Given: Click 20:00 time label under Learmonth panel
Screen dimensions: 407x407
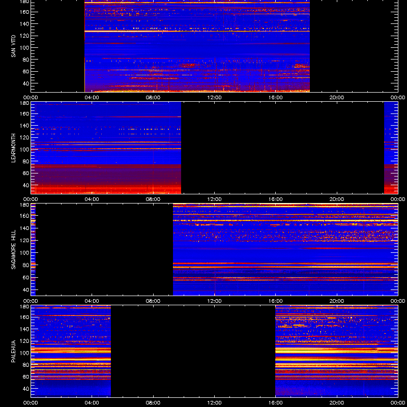Looking at the screenshot, I should pos(337,199).
